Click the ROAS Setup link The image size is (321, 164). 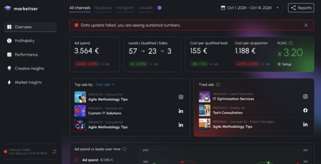284,64
